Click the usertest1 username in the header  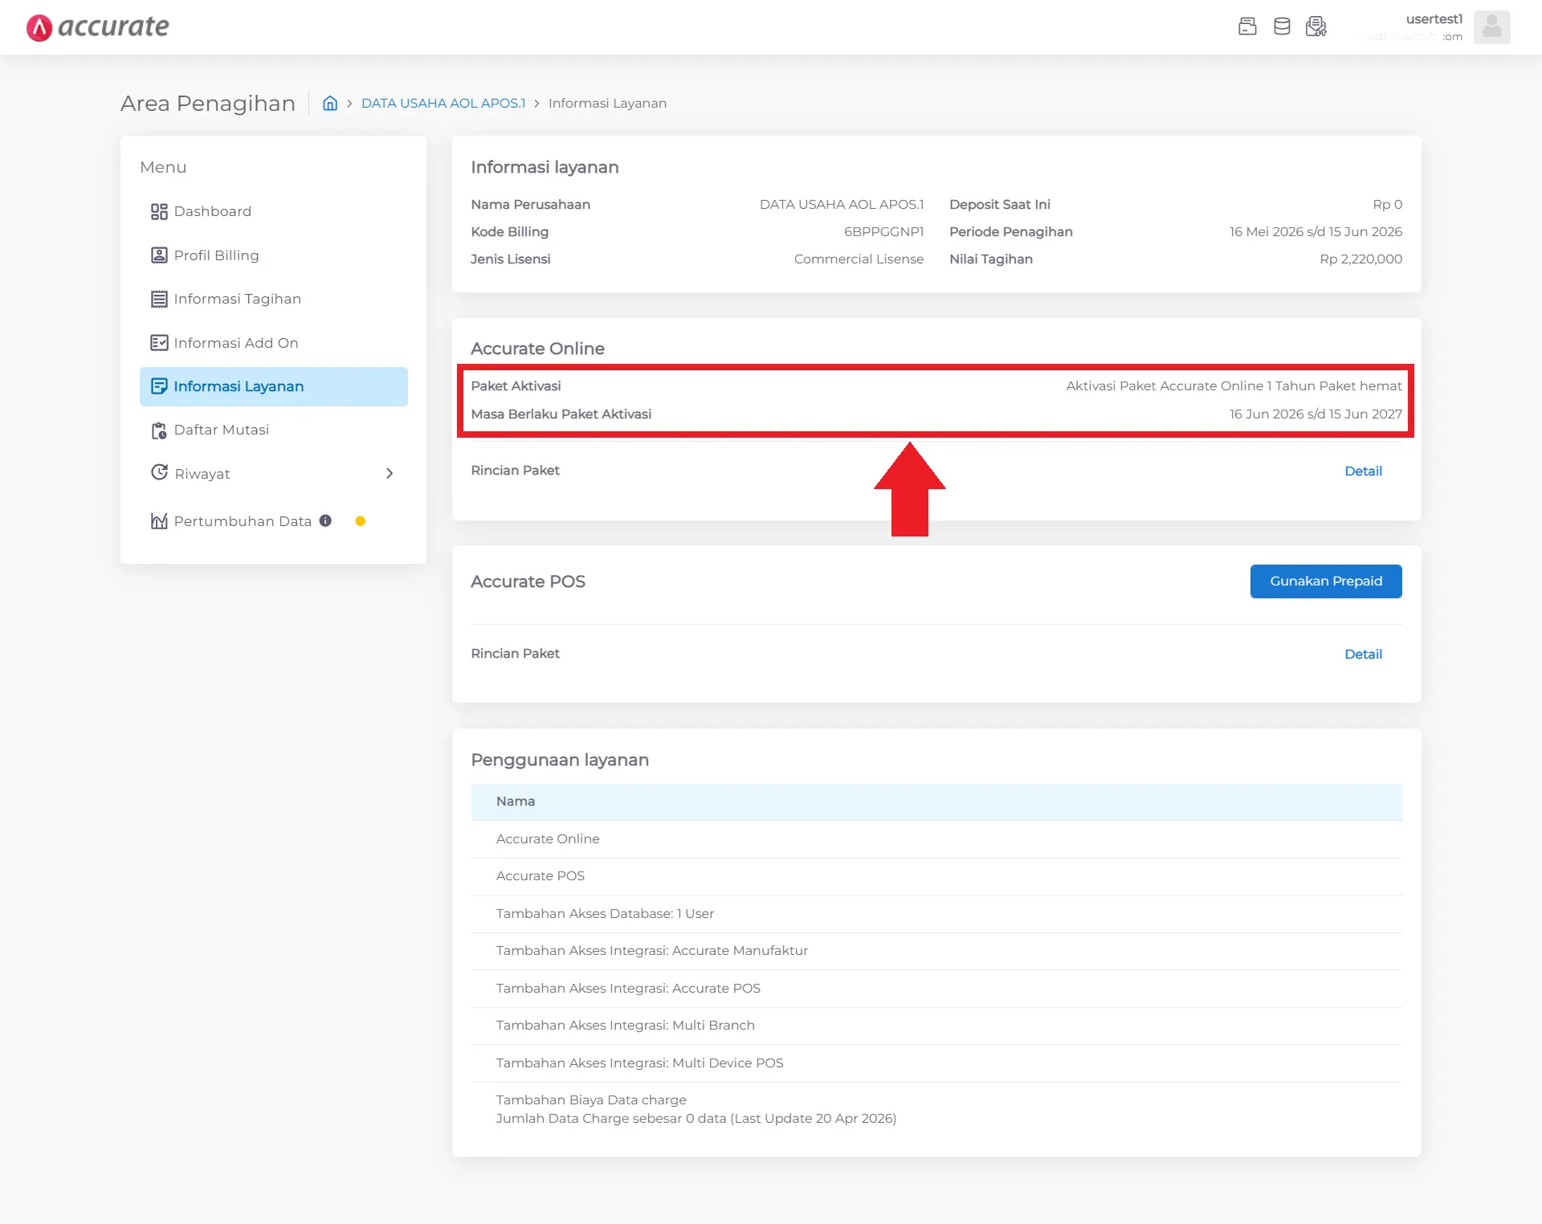click(1434, 19)
